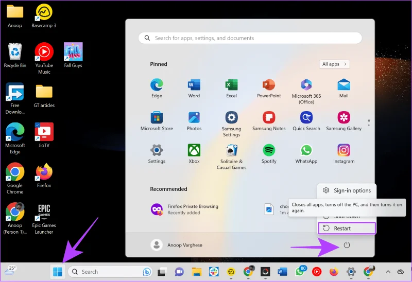The width and height of the screenshot is (412, 282).
Task: Open the pinned Excel app
Action: tap(231, 88)
